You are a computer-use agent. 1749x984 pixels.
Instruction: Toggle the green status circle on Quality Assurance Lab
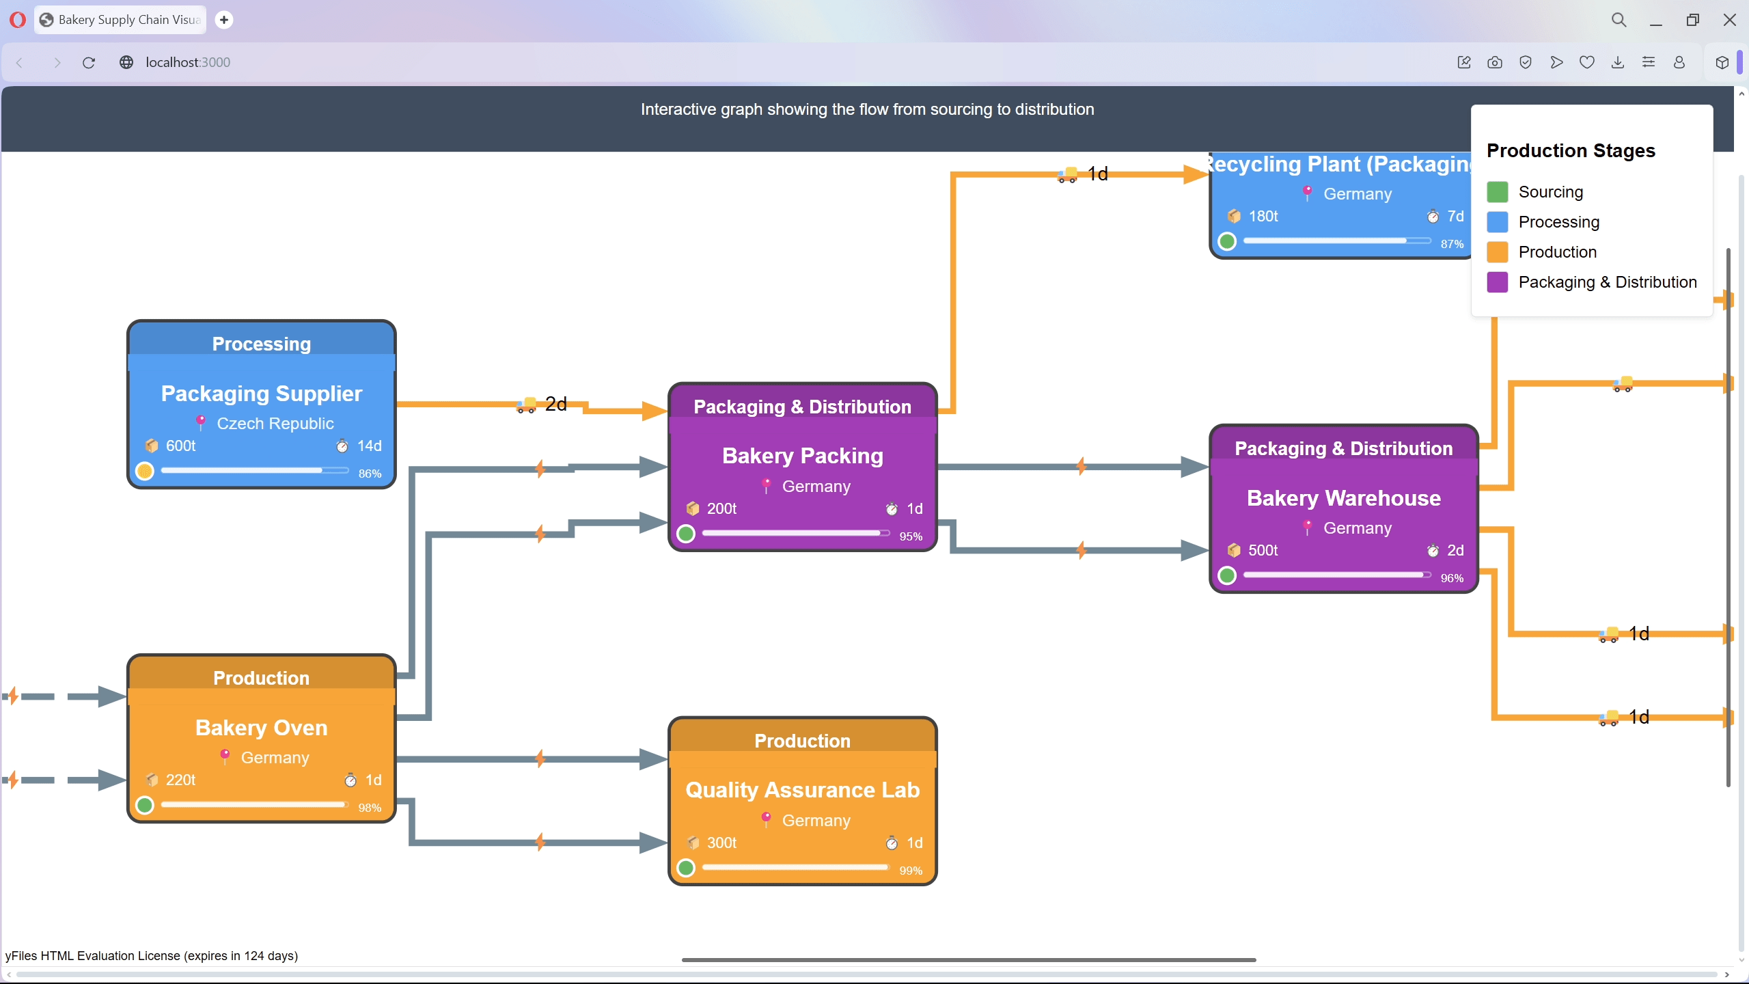(x=686, y=867)
